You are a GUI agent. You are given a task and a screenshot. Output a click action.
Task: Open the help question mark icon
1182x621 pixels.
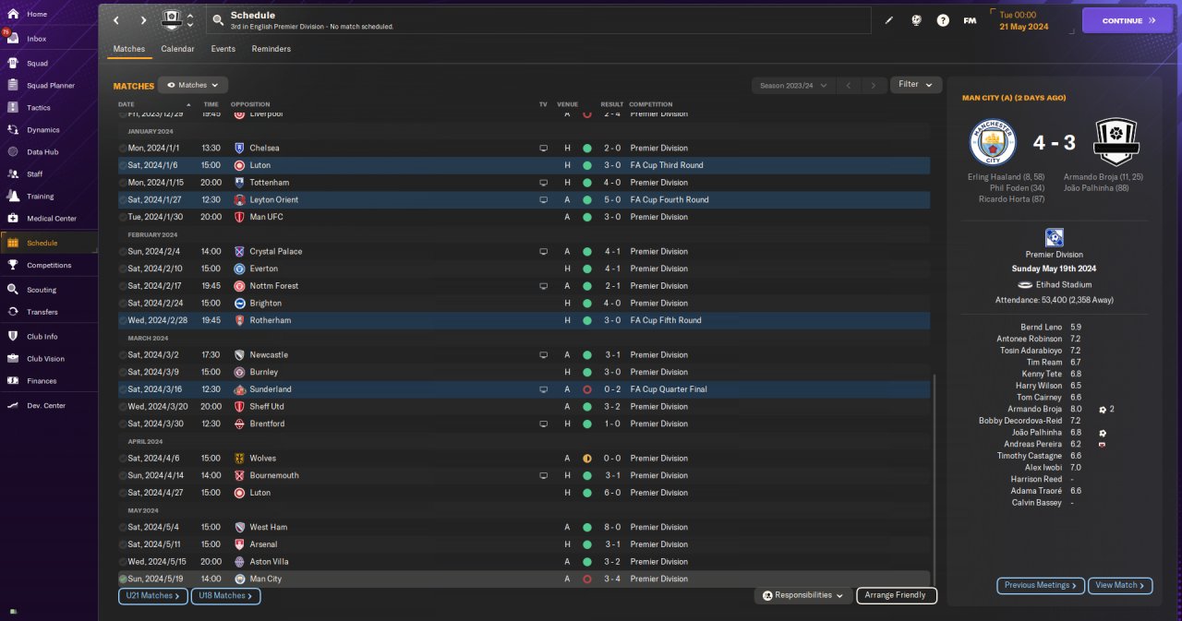point(943,20)
